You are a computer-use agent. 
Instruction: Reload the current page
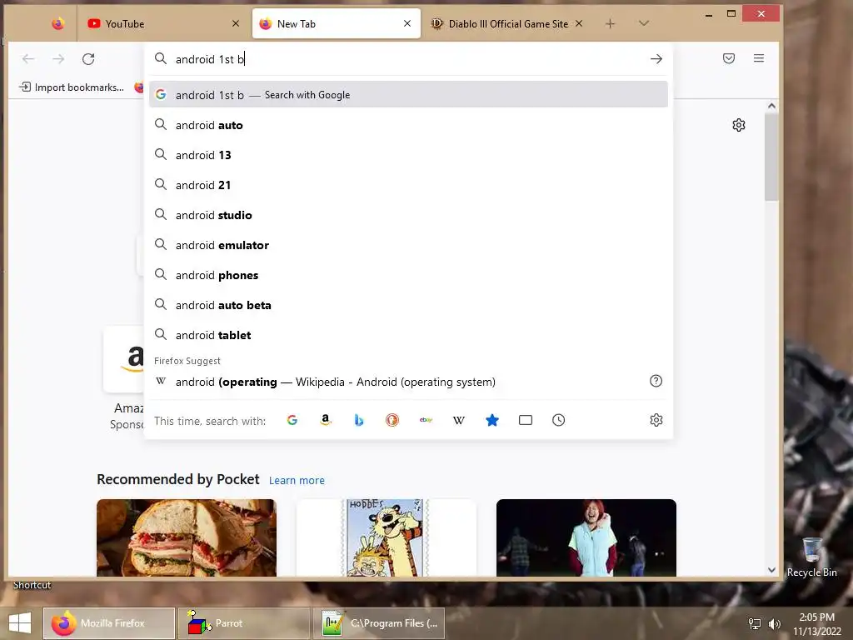pyautogui.click(x=88, y=59)
